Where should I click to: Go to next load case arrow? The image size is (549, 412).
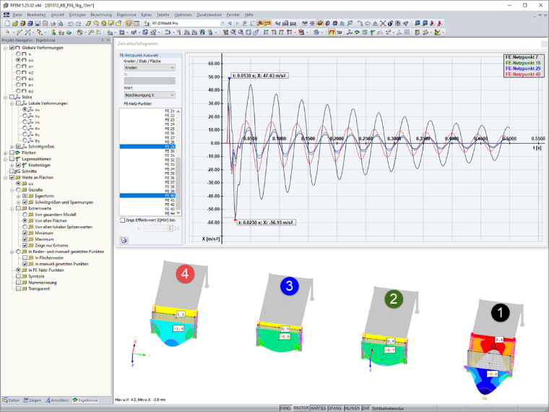237,23
